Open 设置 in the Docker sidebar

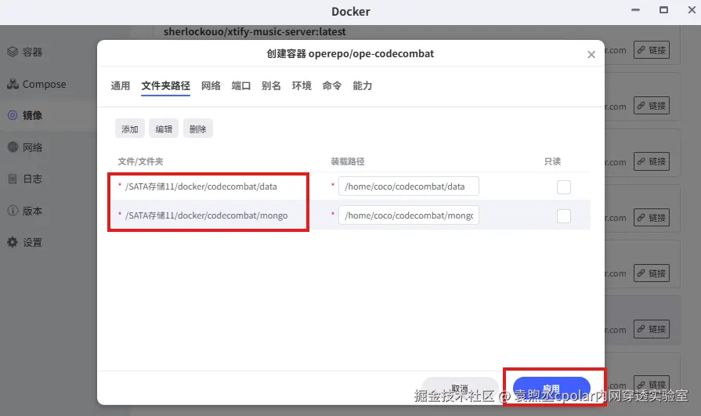(x=25, y=242)
